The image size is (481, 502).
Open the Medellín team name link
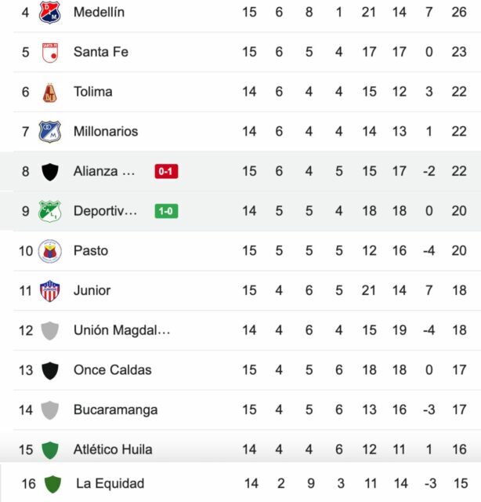[99, 12]
